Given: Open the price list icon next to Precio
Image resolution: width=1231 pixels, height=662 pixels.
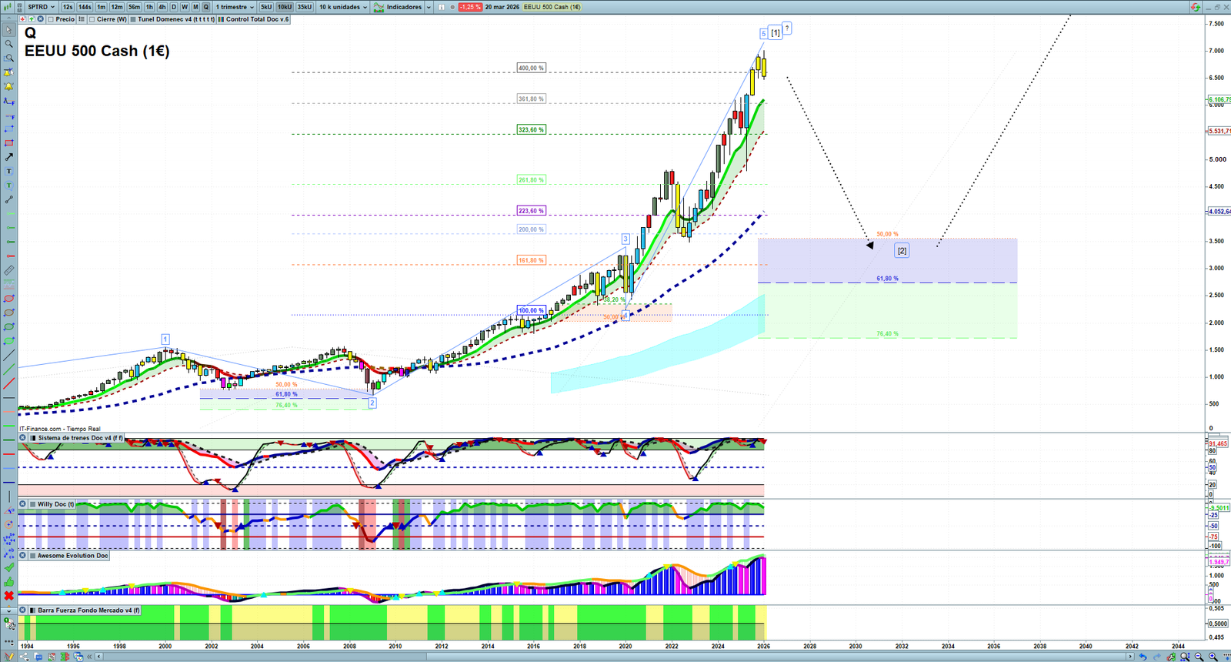Looking at the screenshot, I should coord(82,19).
